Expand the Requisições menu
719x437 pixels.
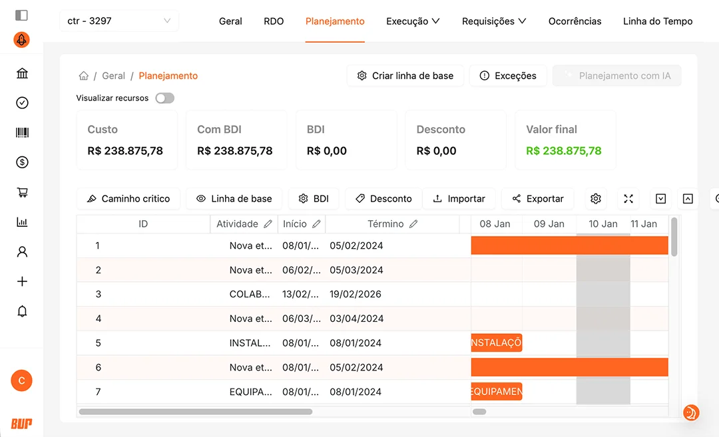[x=494, y=21]
